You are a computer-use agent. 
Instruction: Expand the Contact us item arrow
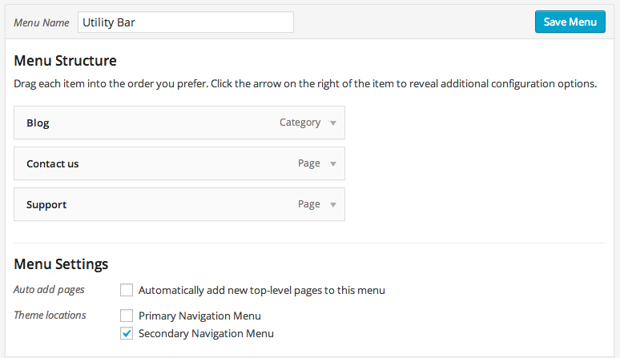click(333, 164)
